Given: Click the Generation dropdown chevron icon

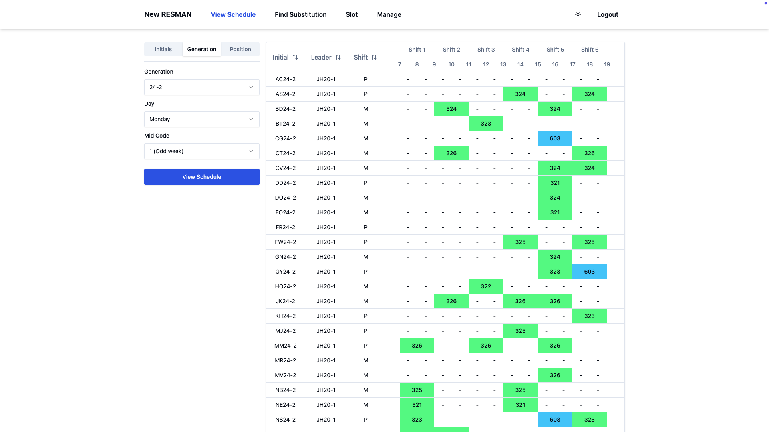Looking at the screenshot, I should pos(251,87).
